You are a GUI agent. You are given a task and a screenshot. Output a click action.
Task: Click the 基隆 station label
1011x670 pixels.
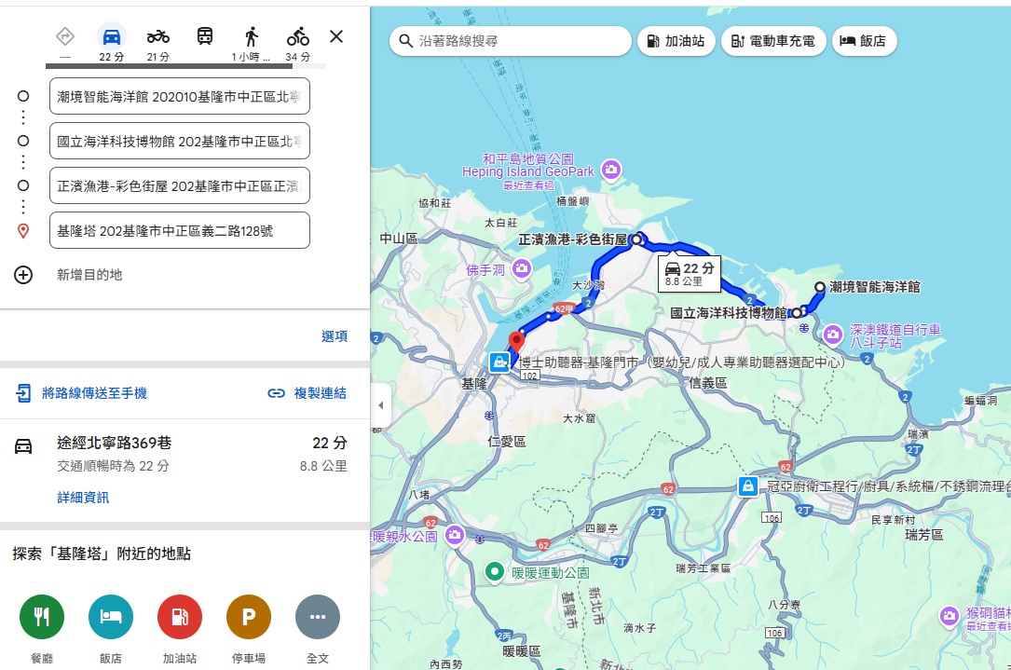coord(474,383)
